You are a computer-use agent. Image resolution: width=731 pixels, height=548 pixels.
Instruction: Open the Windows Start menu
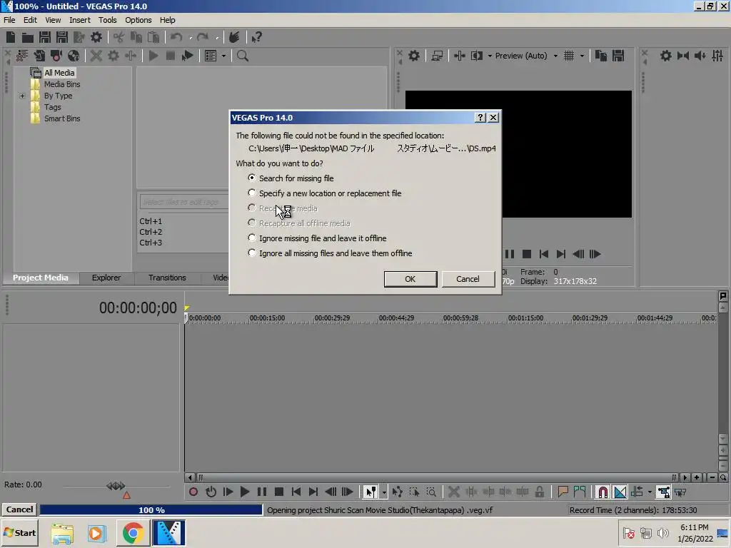[x=19, y=533]
